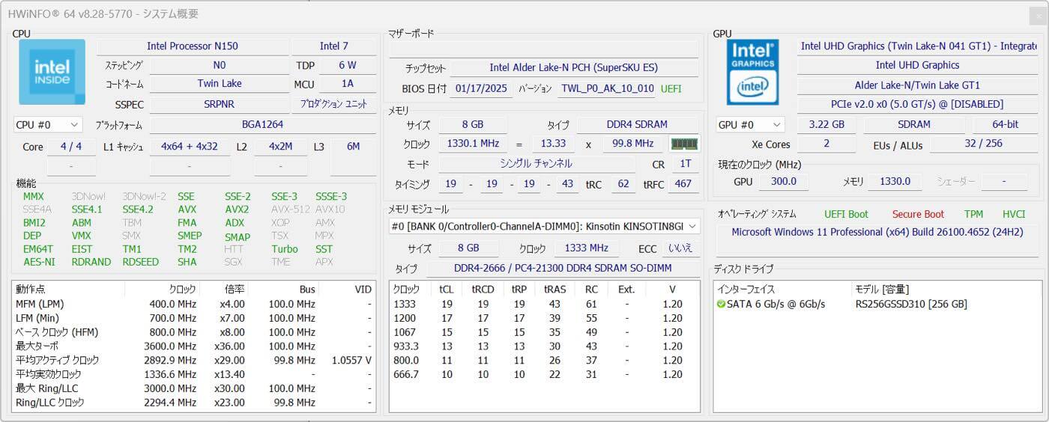The width and height of the screenshot is (1049, 422).
Task: Select the Alder Lake-N/Twin Lake GT1 field
Action: 918,85
